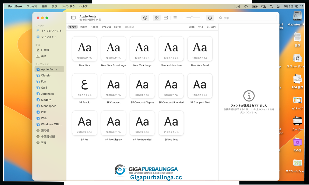
Task: Select the New York font thumbnail
Action: point(85,49)
